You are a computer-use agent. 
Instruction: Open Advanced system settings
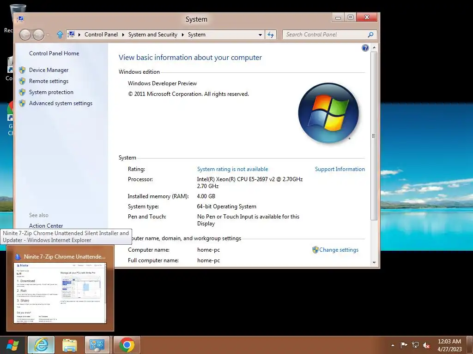61,103
